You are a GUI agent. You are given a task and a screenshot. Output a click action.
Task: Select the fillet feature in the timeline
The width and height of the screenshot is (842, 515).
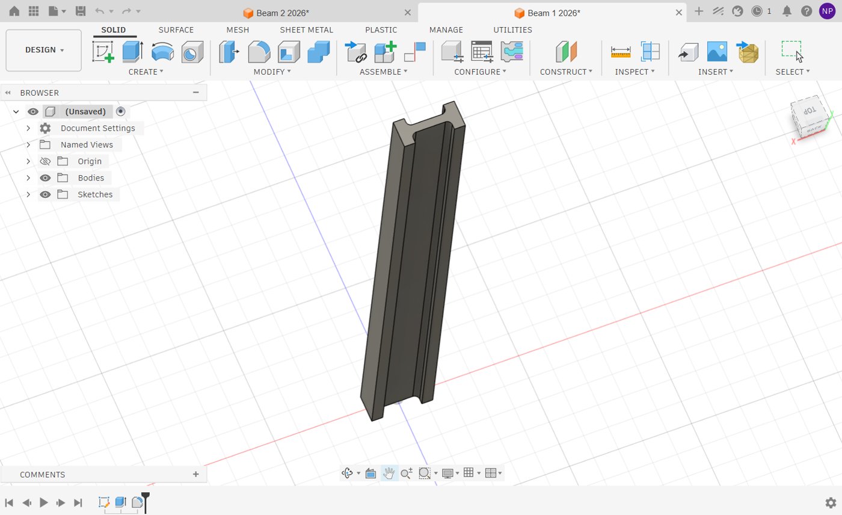[x=137, y=502]
